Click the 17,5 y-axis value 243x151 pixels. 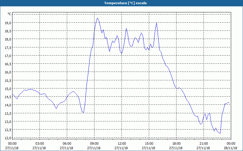pos(8,47)
